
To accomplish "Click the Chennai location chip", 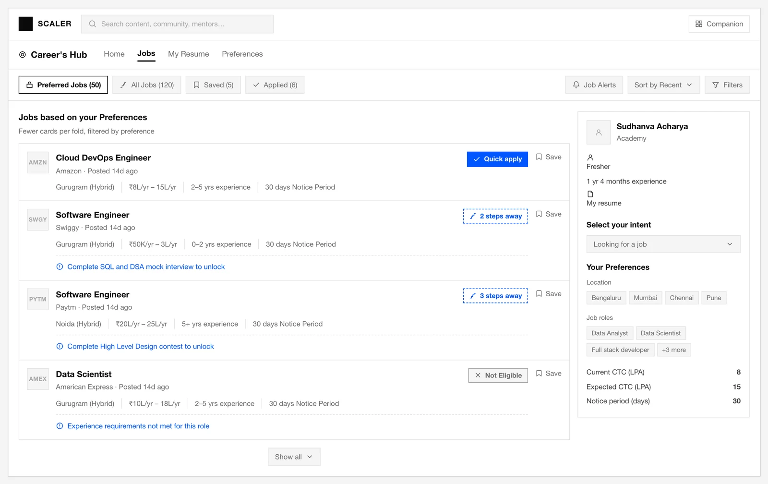I will pyautogui.click(x=682, y=298).
